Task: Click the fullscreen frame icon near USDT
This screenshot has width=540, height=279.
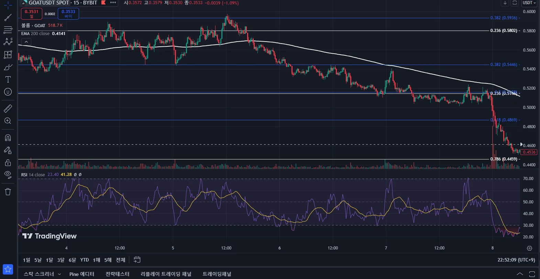Action: (x=515, y=3)
